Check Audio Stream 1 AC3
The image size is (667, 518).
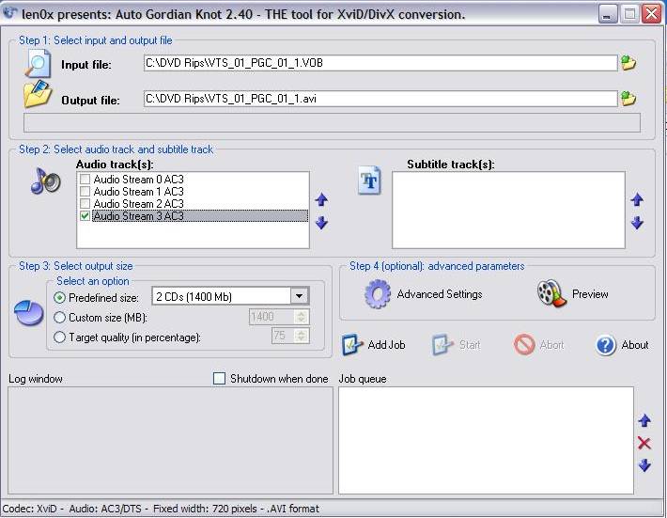85,192
